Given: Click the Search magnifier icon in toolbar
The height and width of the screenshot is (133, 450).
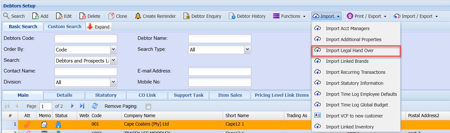Looking at the screenshot, I should pos(6,16).
